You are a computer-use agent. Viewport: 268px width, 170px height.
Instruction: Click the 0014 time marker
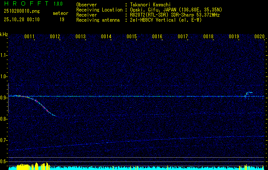click(106, 37)
